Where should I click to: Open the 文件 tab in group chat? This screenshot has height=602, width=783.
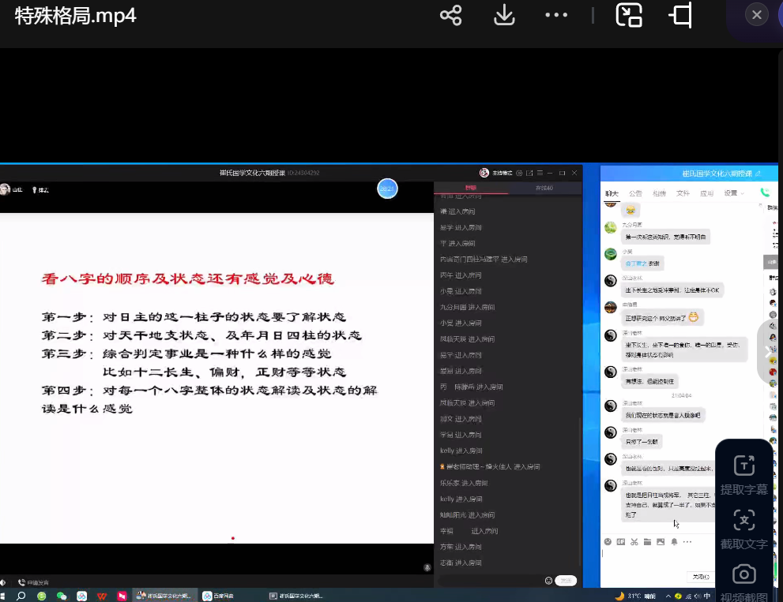(683, 193)
